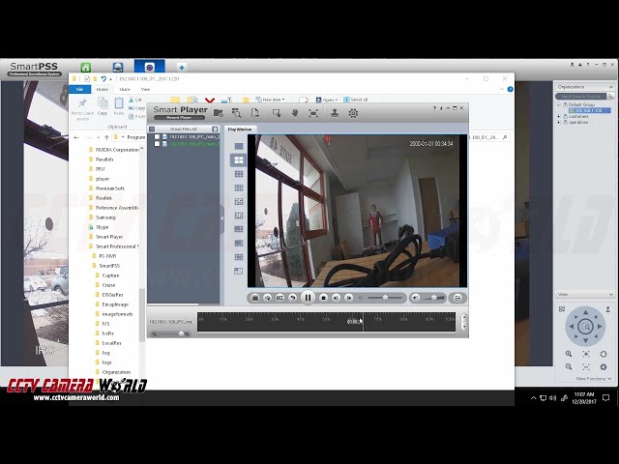The height and width of the screenshot is (464, 619).
Task: Select device 192.168.1.108 in Organizations tree
Action: [x=590, y=110]
